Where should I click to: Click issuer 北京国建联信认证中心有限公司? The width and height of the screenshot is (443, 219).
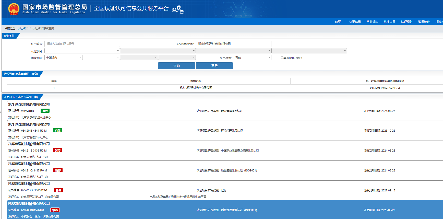40,197
